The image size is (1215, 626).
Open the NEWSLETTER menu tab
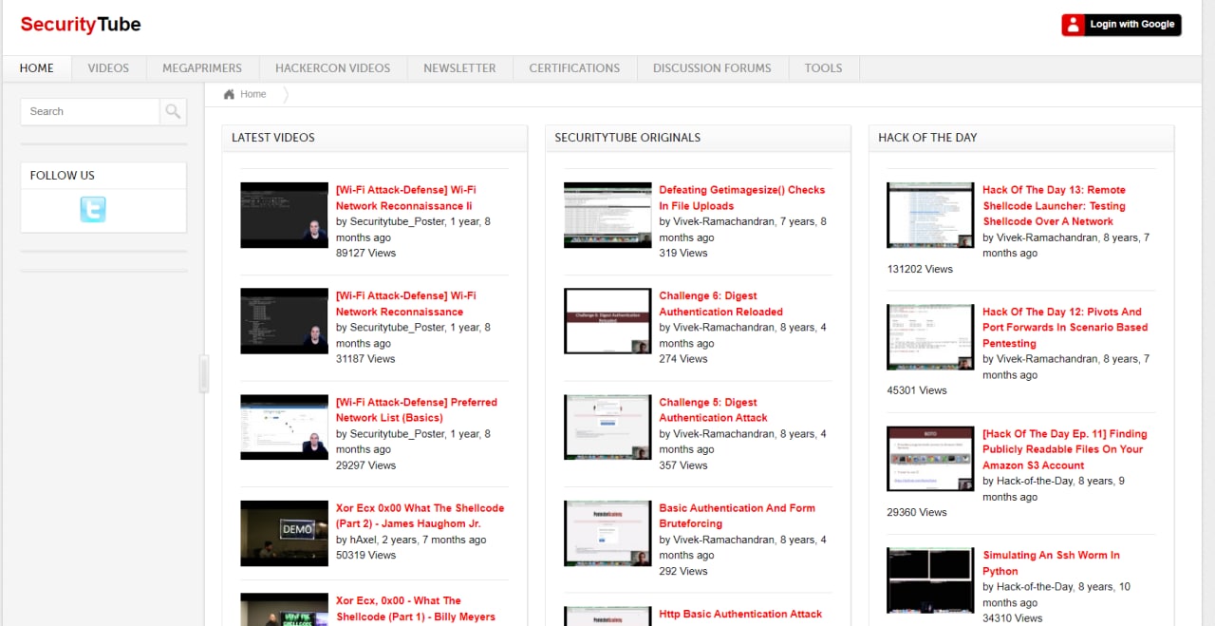pos(459,68)
